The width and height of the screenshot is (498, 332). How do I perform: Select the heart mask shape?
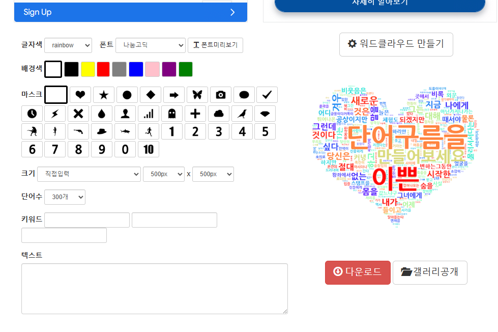pos(80,95)
